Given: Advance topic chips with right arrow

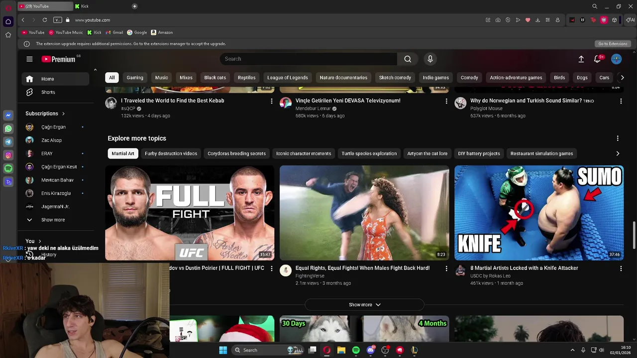Looking at the screenshot, I should coord(618,154).
